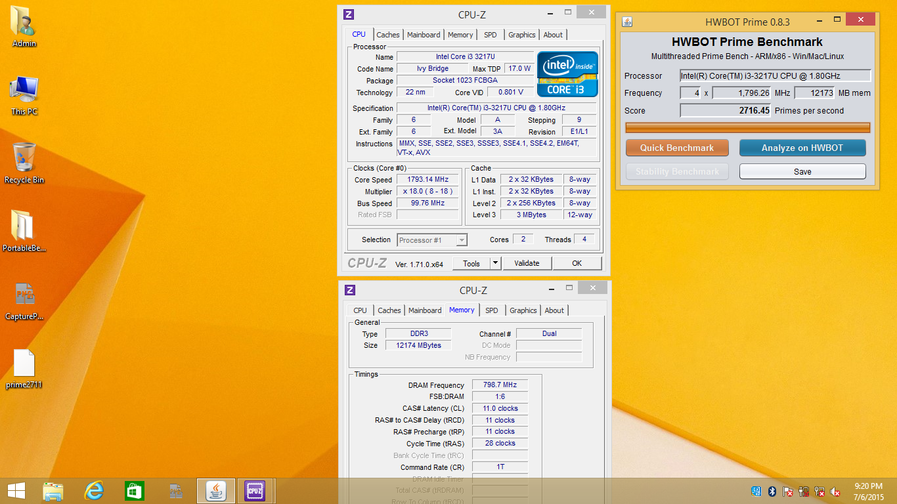This screenshot has width=897, height=504.
Task: Select the PortableBe... folder on the desktop
Action: point(24,231)
